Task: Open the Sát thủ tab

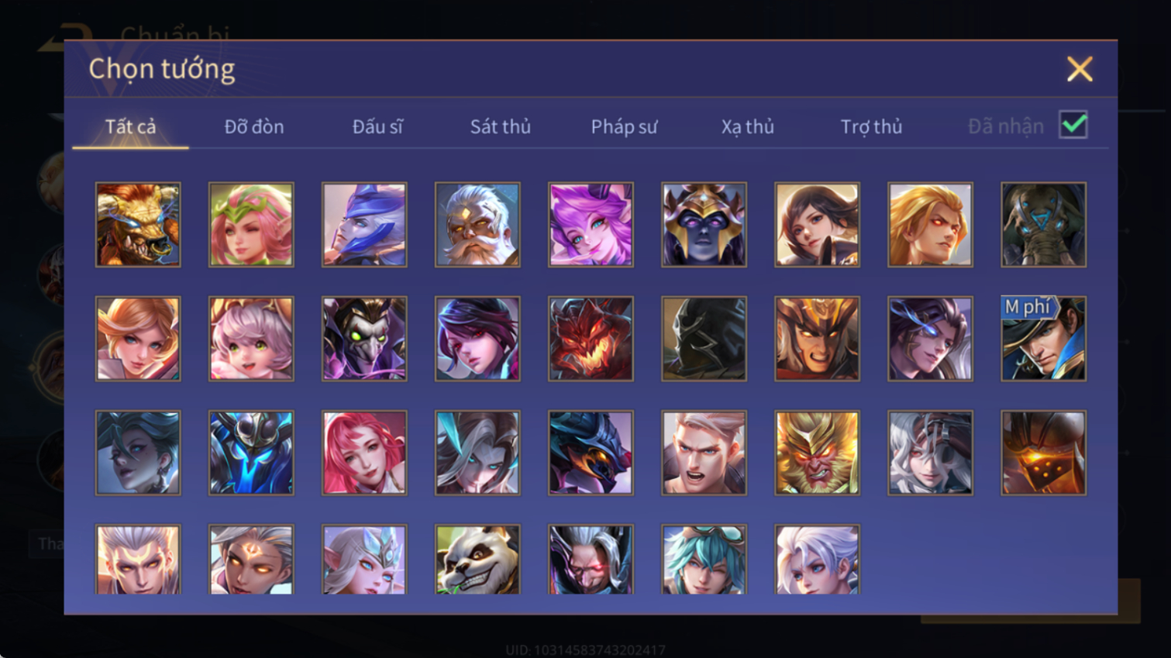Action: click(501, 126)
